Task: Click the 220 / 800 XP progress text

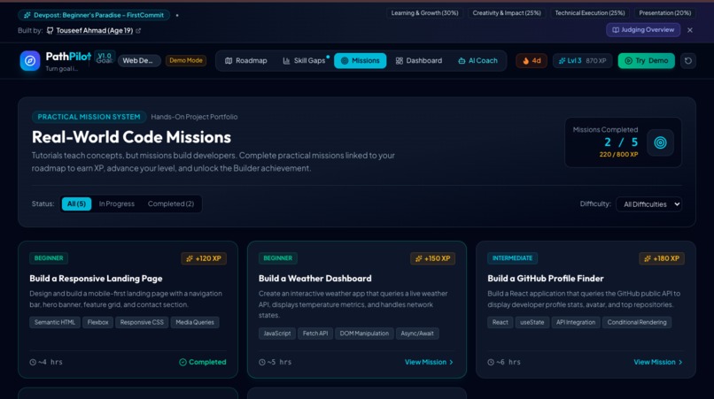Action: (618, 155)
